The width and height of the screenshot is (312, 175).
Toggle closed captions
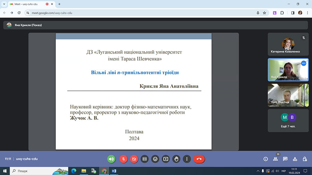tap(145, 159)
